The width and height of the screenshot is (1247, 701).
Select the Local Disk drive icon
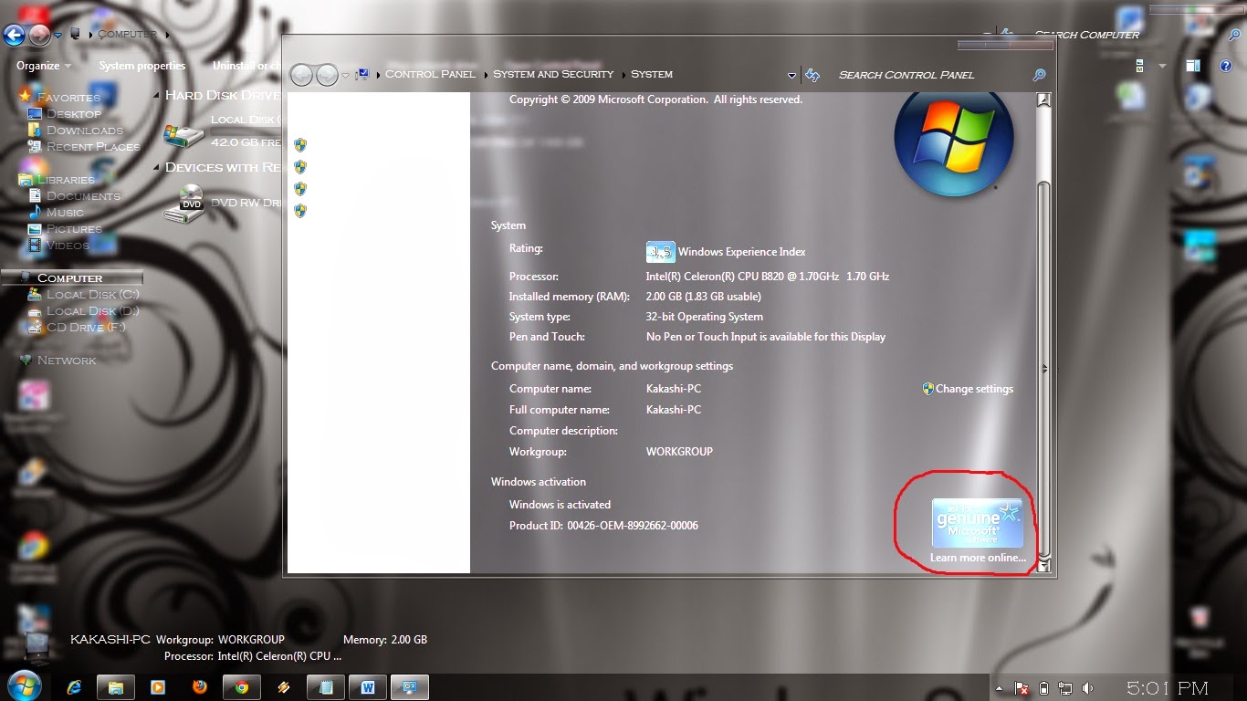(183, 134)
